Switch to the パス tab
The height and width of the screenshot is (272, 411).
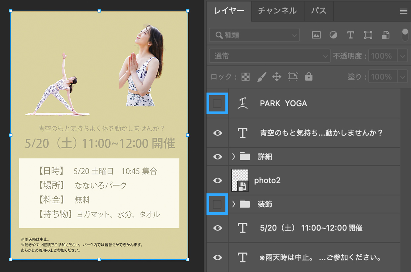point(319,11)
